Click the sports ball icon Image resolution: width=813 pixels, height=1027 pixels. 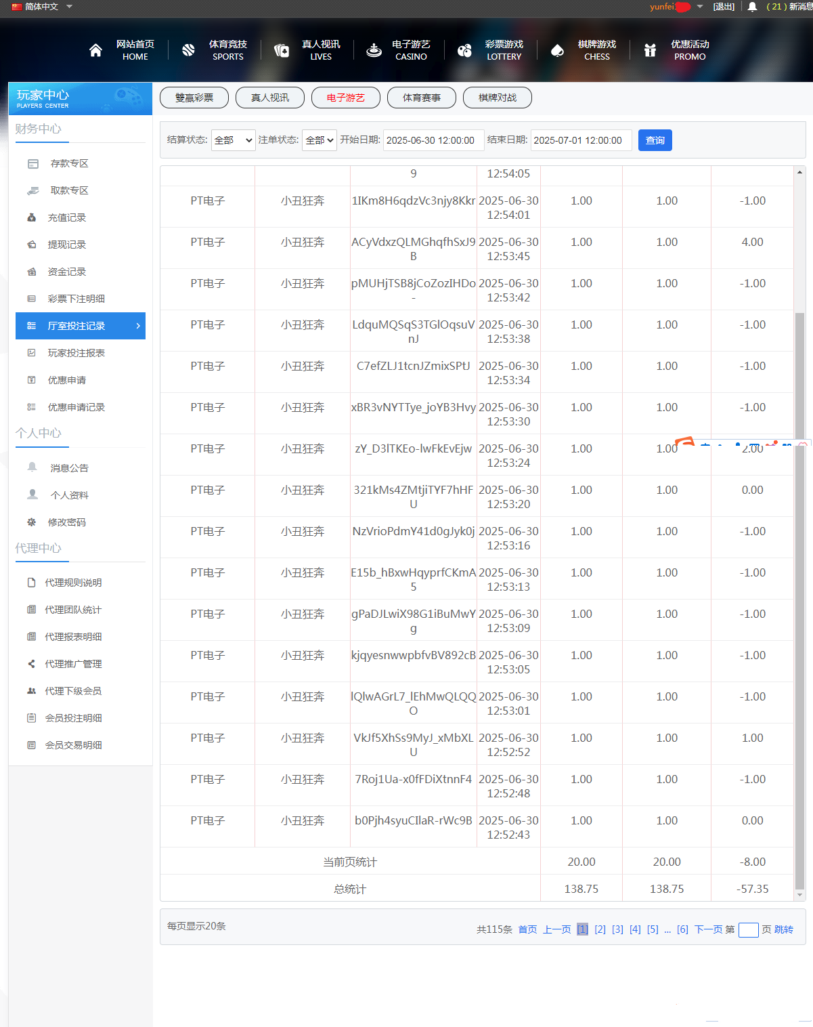[188, 50]
